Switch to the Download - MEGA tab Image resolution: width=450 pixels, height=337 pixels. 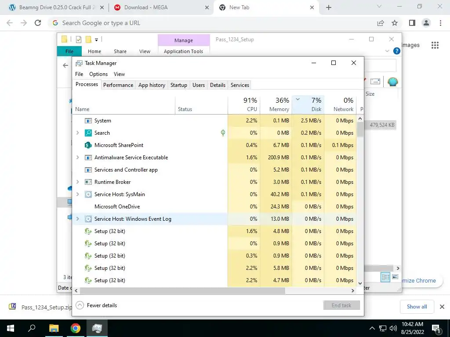[162, 7]
